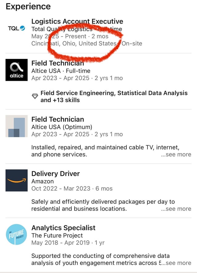The image size is (197, 273).
Task: Click the Altice USA (Optimum) logo thumbnail
Action: (x=16, y=126)
